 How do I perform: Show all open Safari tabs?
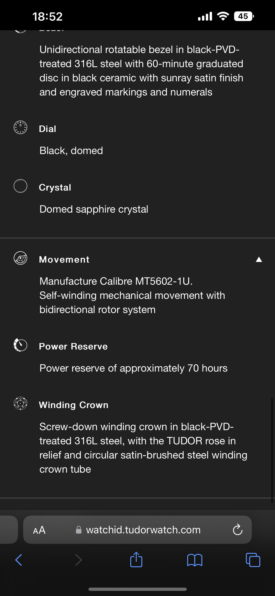(253, 560)
